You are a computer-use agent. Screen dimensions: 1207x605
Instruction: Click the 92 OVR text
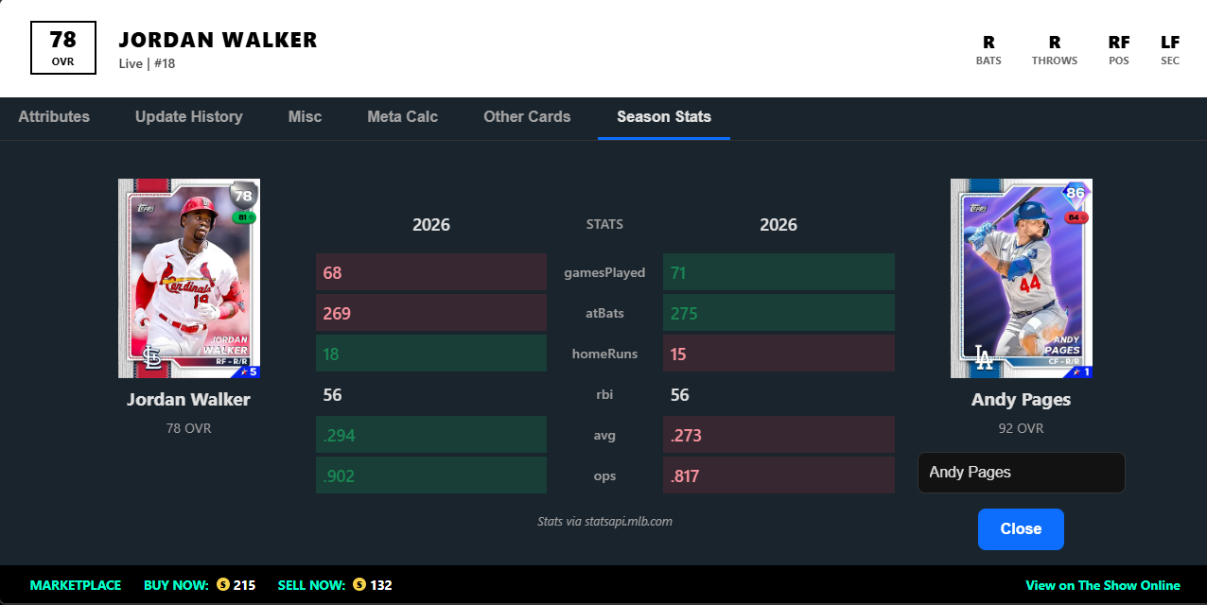coord(1022,428)
